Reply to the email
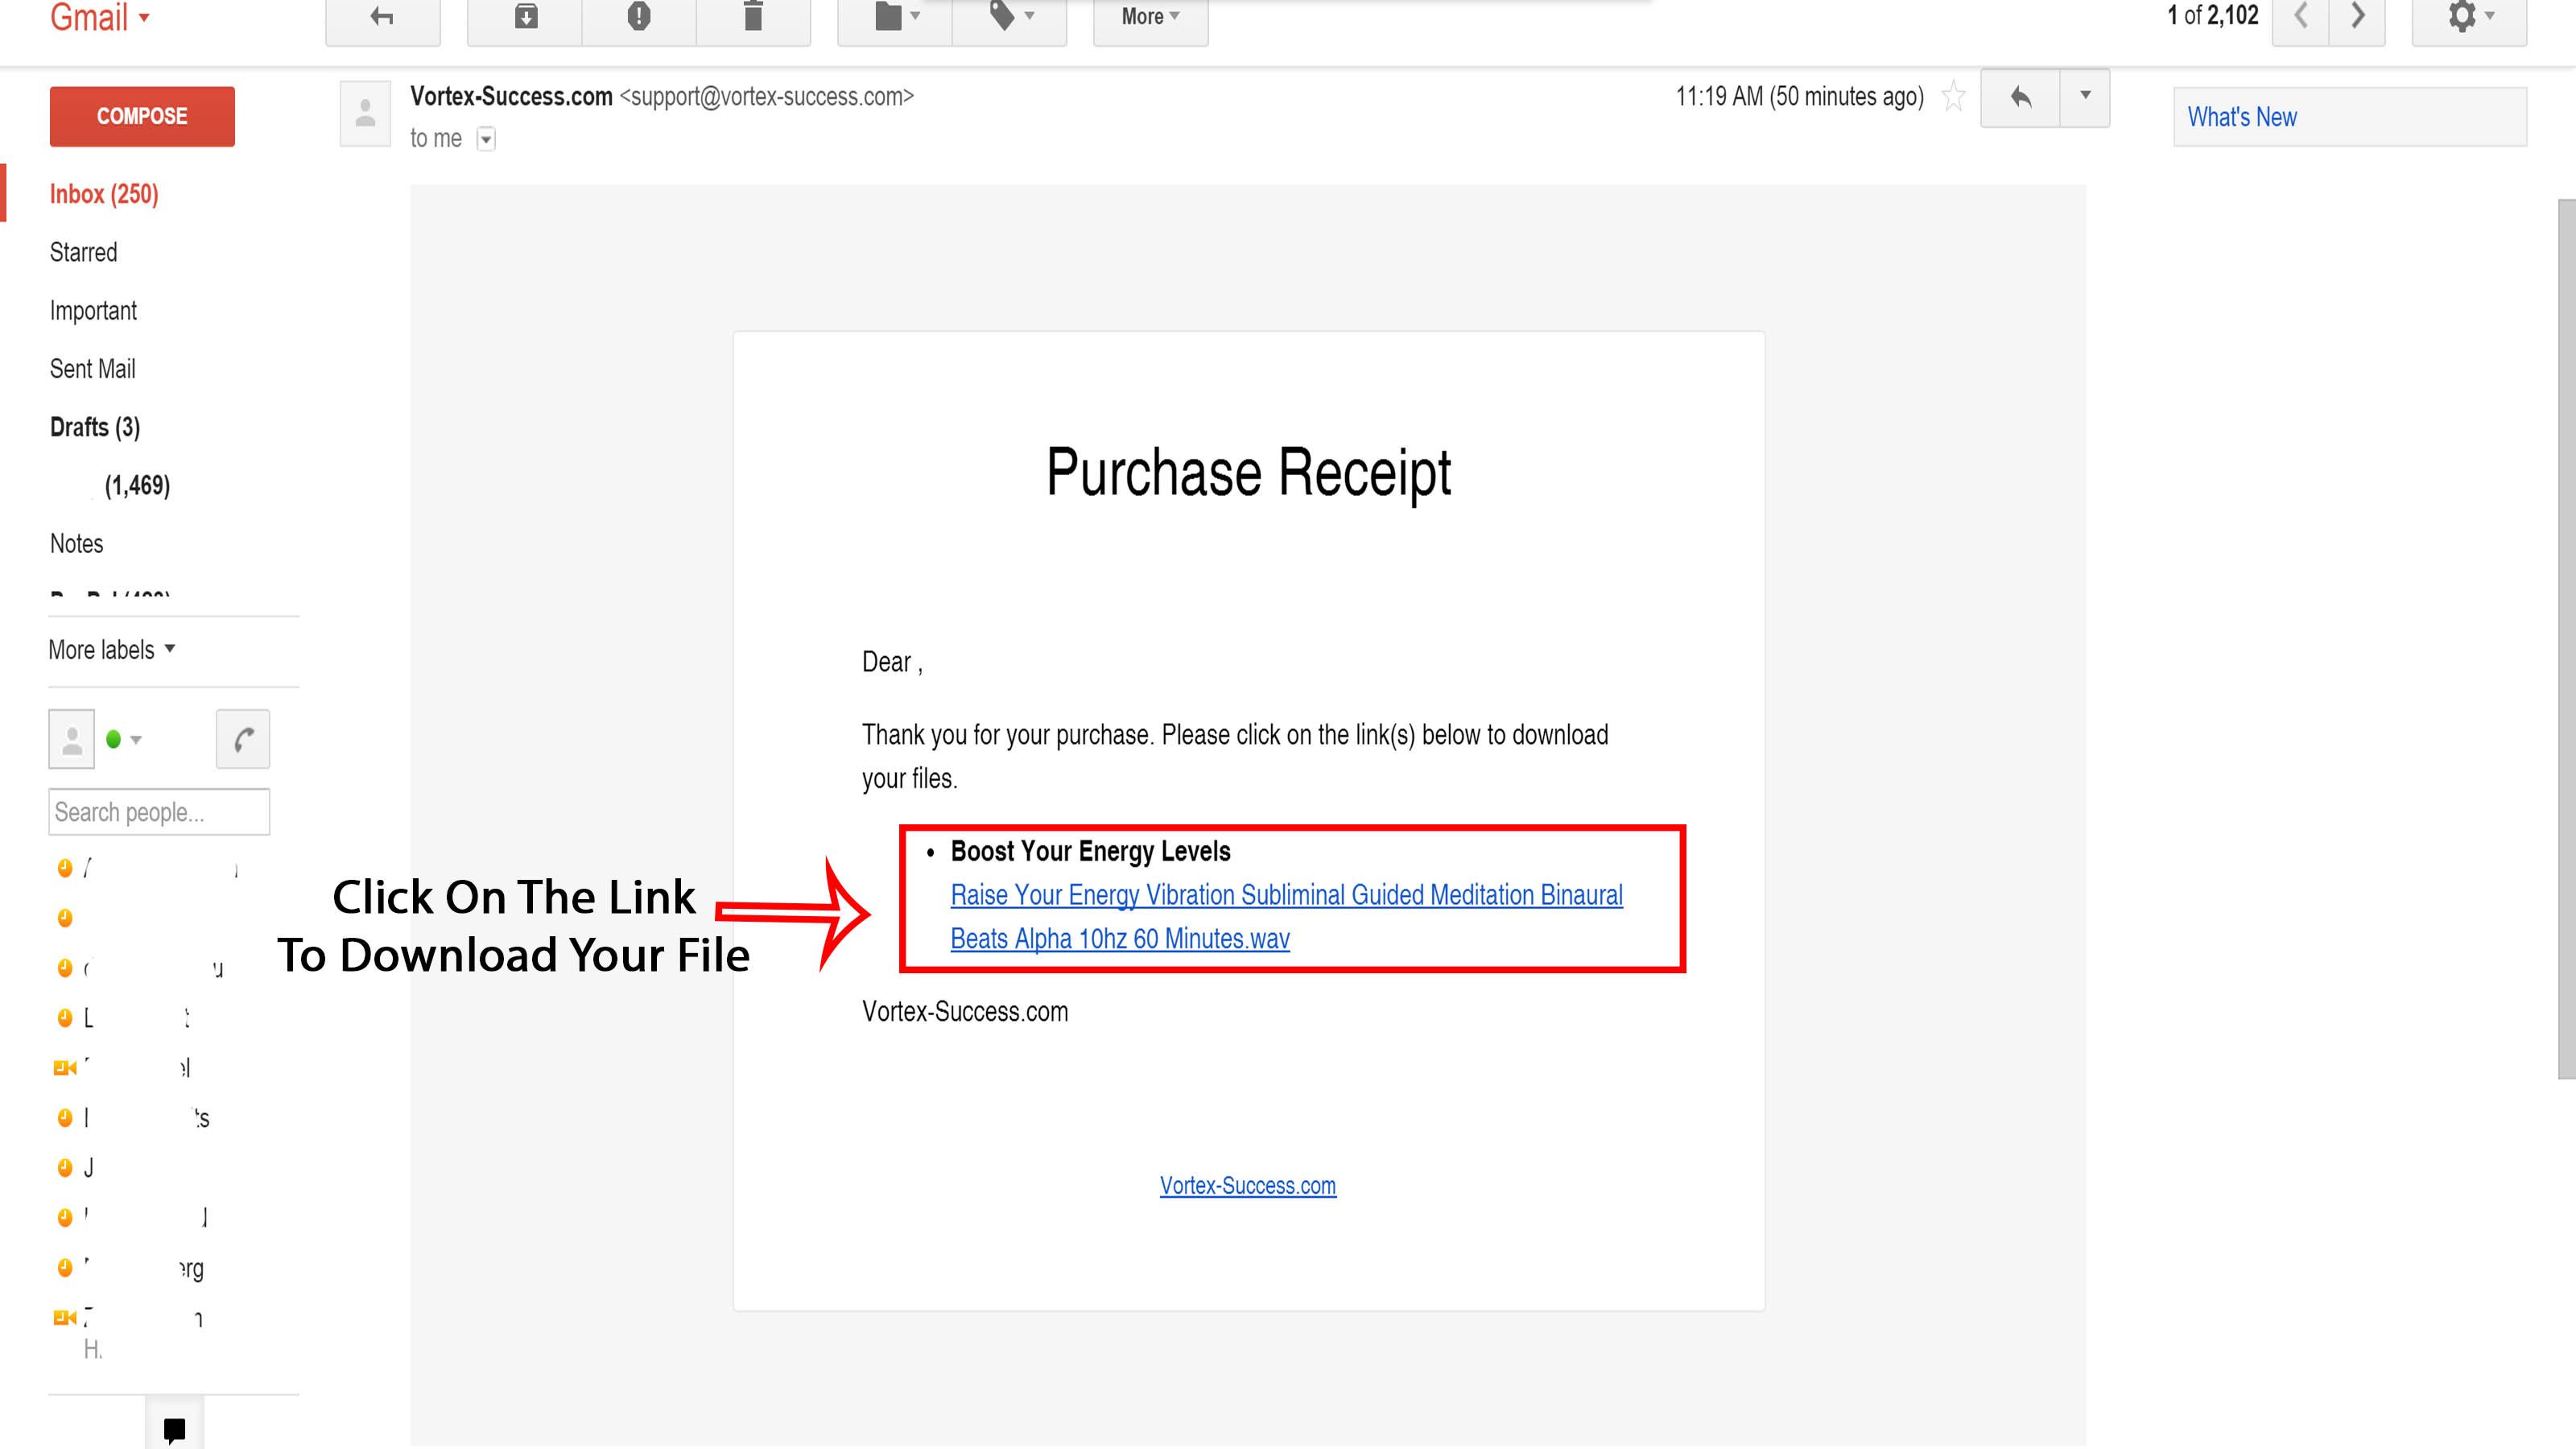The height and width of the screenshot is (1449, 2576). coord(2020,97)
